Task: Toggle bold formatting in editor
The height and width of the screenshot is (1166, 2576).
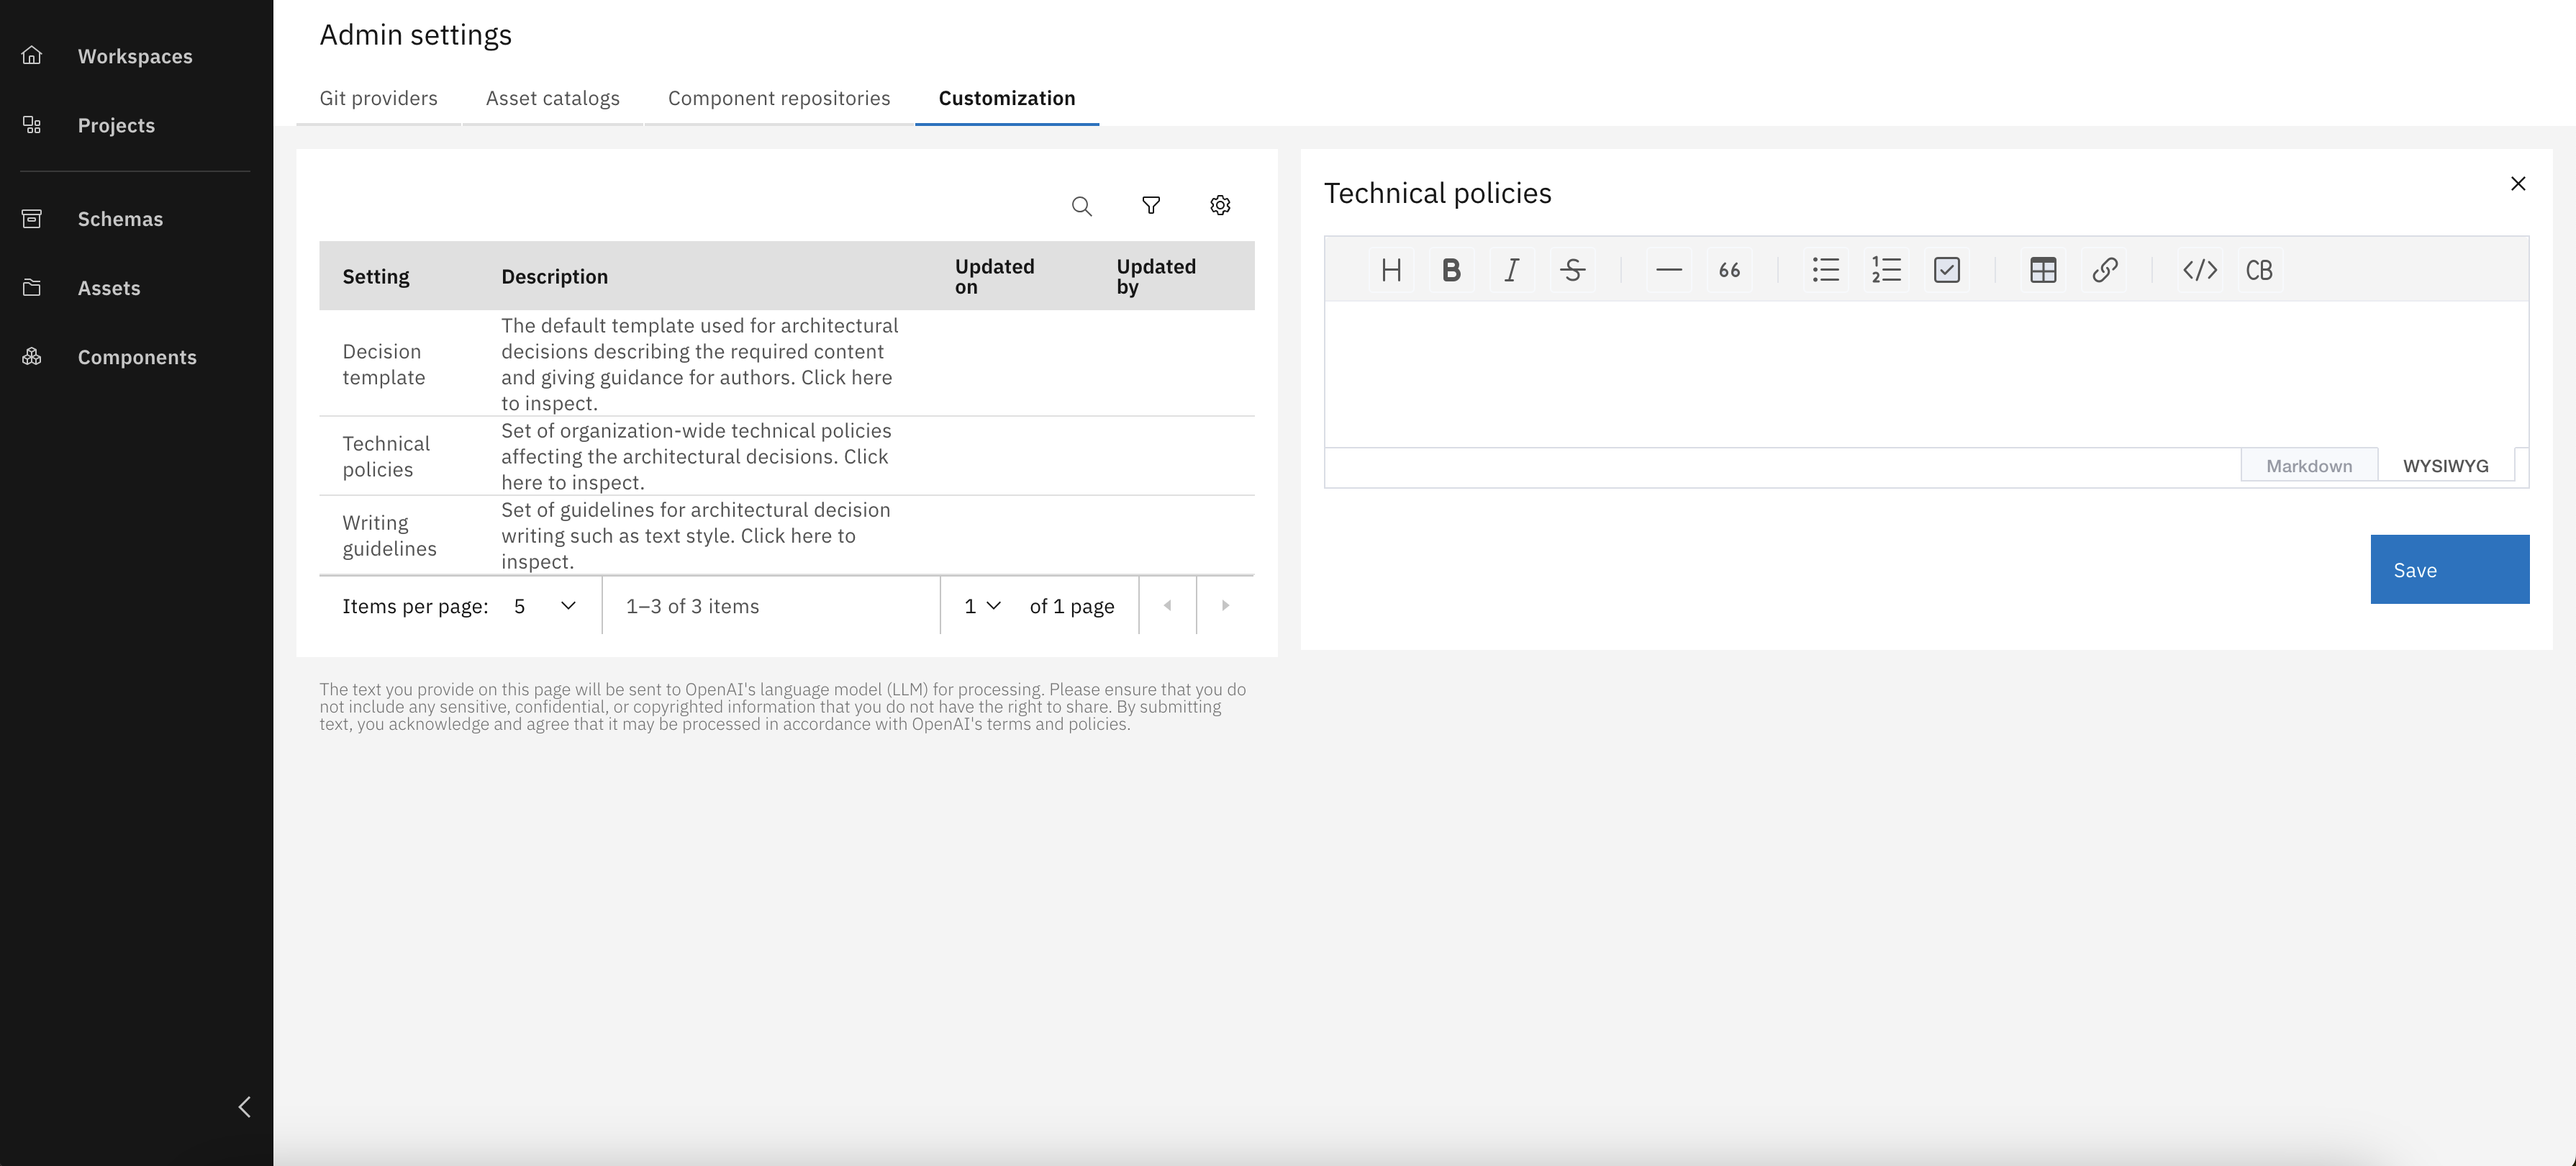Action: tap(1451, 270)
